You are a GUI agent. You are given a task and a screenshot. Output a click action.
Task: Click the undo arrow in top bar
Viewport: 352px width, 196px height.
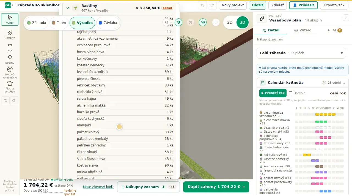coord(203,5)
